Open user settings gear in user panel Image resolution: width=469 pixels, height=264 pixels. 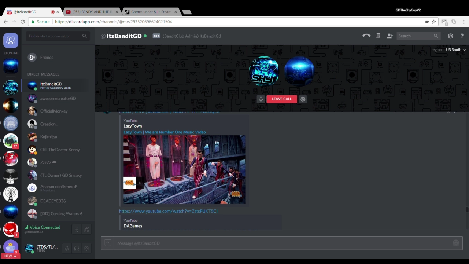click(x=86, y=248)
